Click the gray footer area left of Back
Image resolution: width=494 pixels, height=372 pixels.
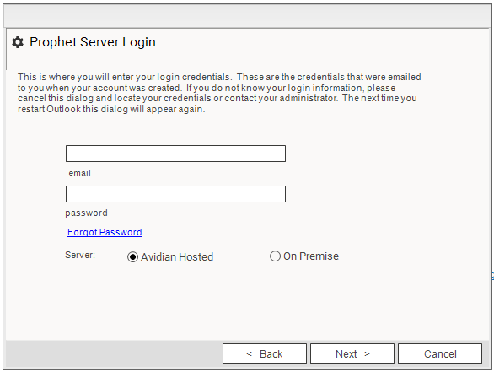[114, 353]
